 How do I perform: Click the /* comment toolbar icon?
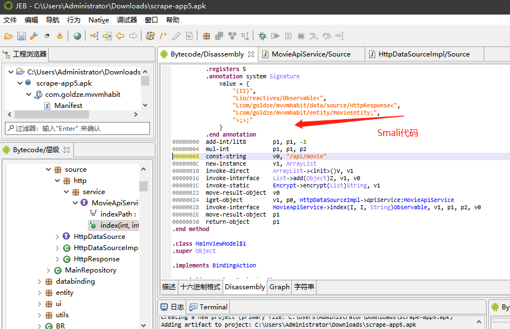pyautogui.click(x=163, y=36)
